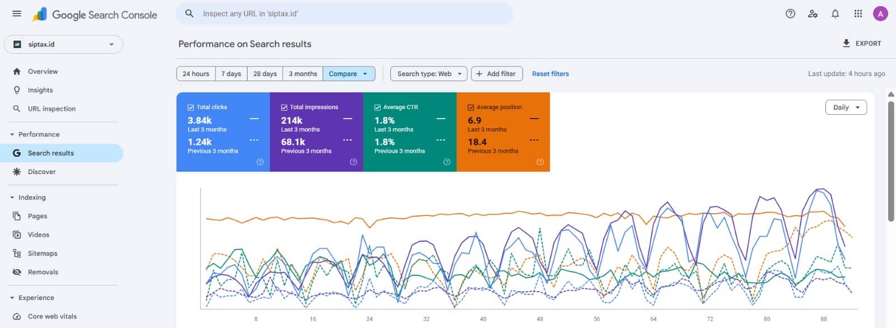Screen dimensions: 896x328
Task: Click the Reset filters link
Action: click(550, 74)
